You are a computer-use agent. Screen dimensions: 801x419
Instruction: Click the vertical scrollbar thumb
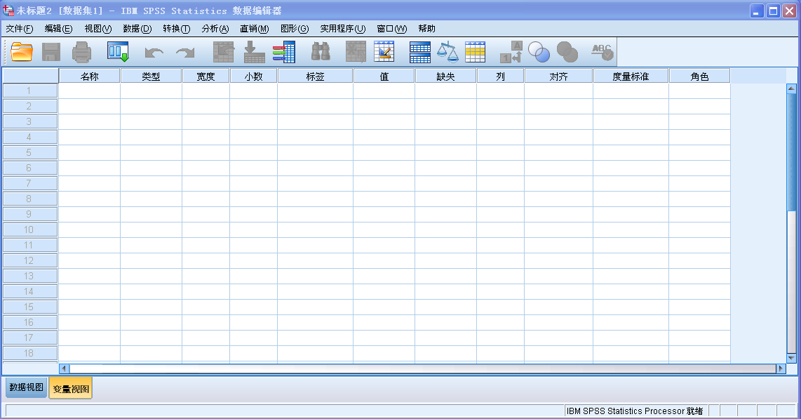click(x=791, y=152)
